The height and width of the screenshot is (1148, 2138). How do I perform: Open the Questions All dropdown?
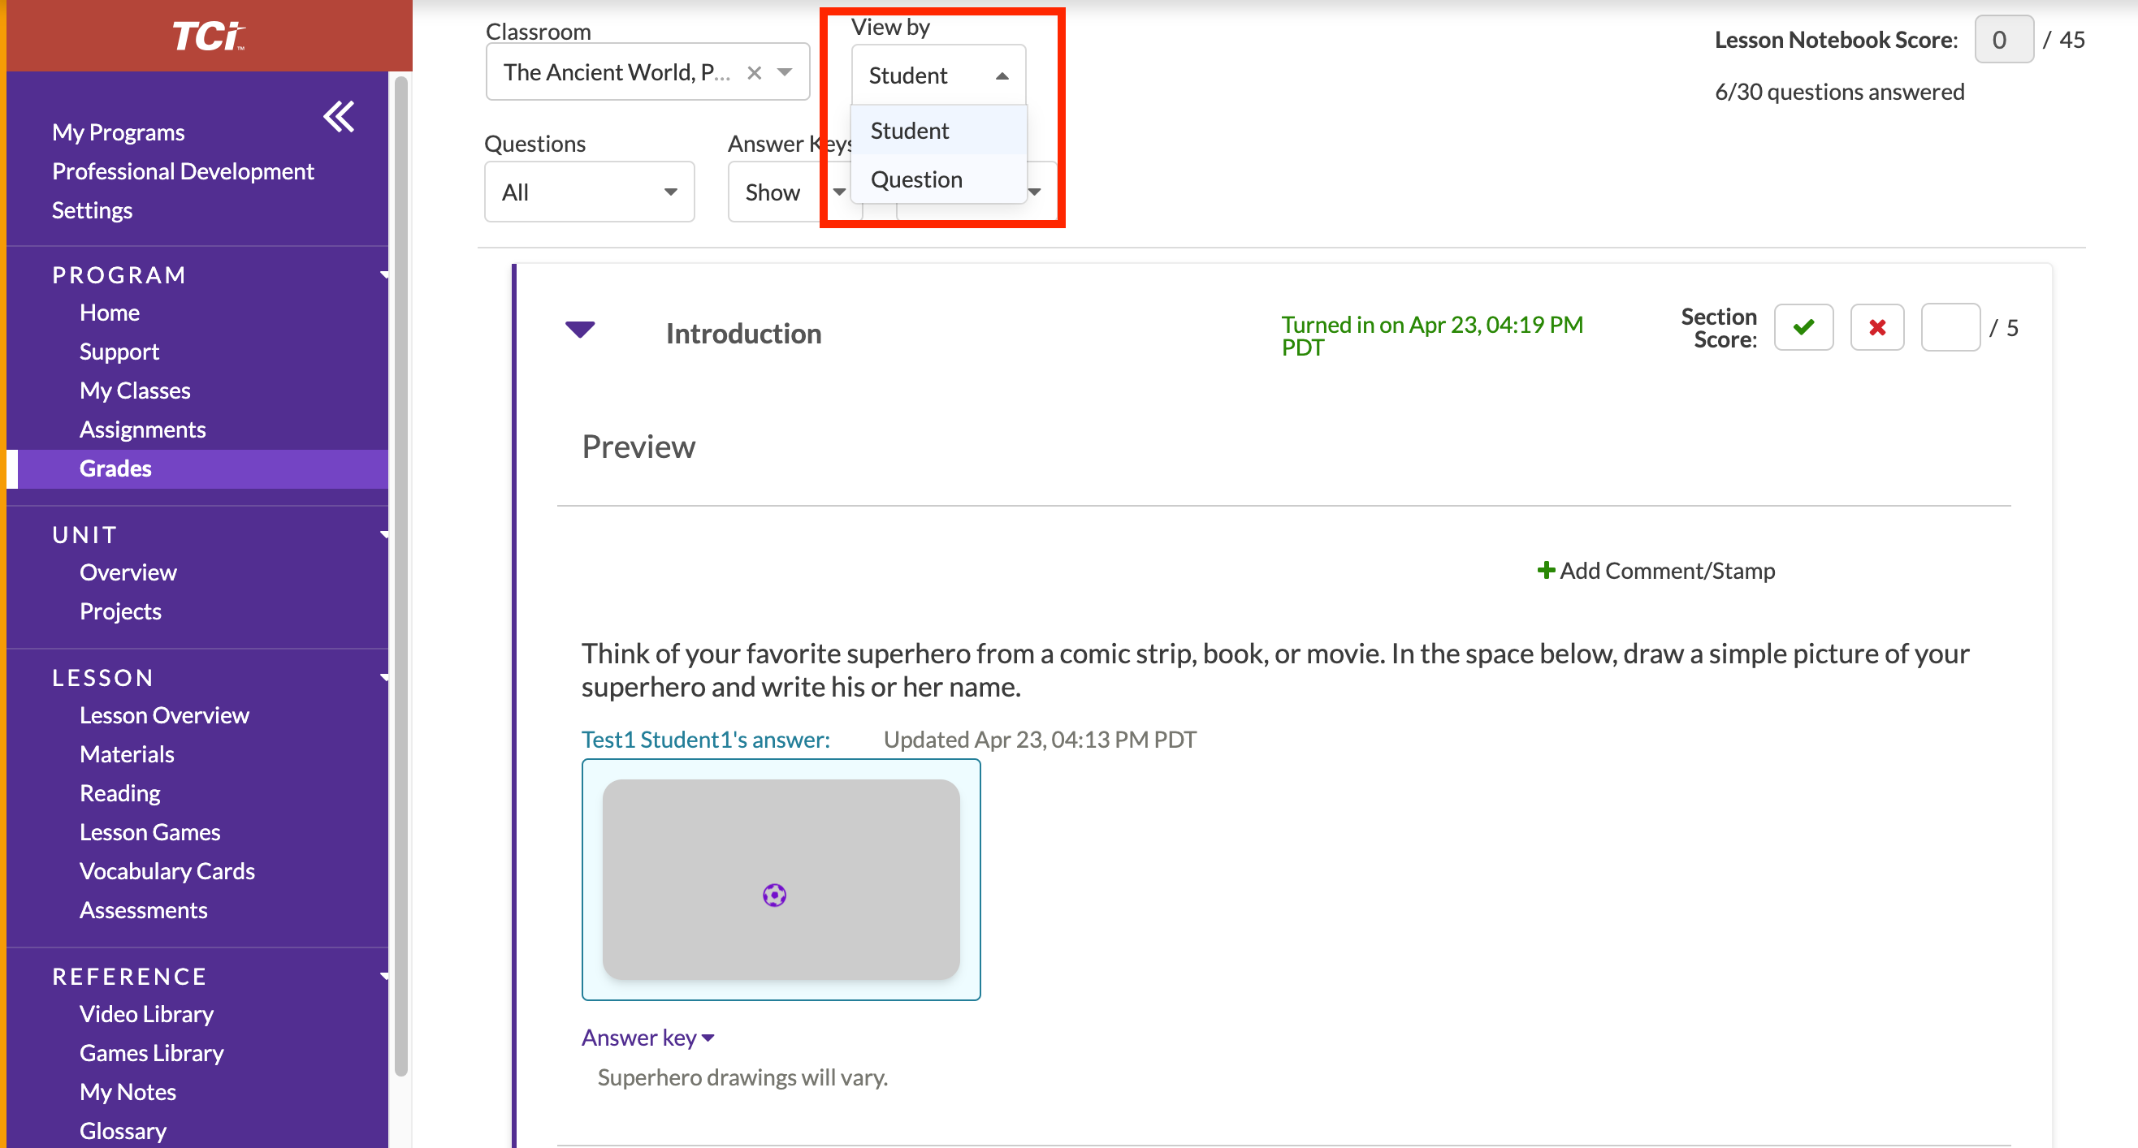[x=588, y=192]
